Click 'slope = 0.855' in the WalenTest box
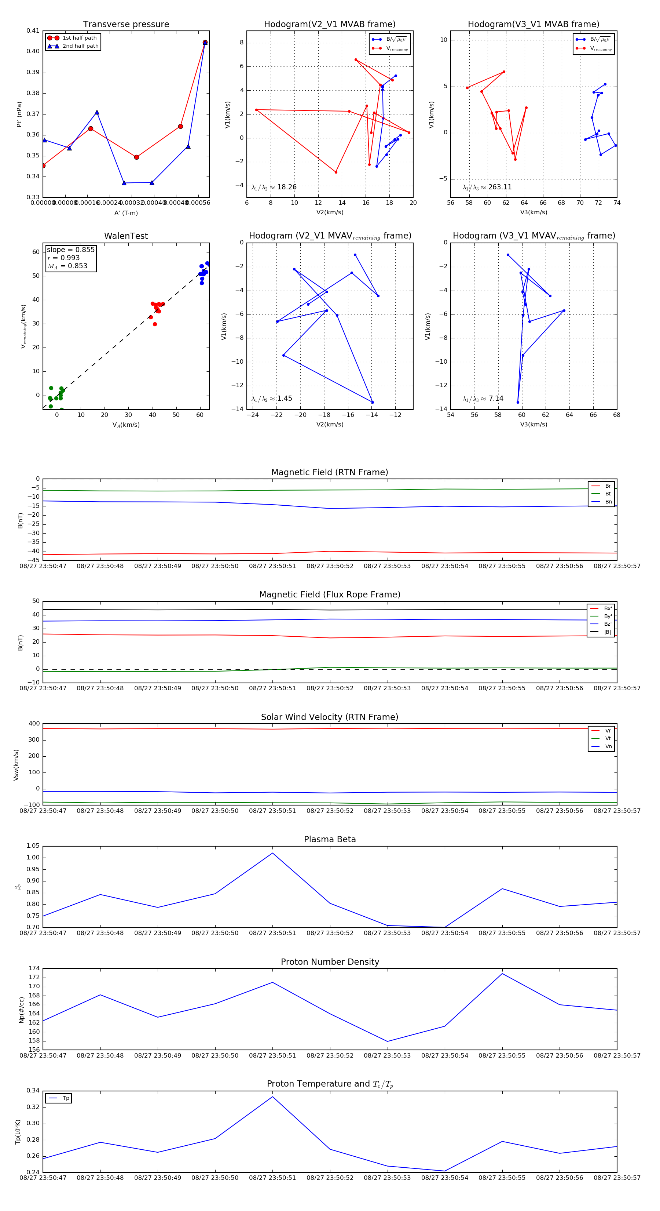Screen dimensions: 660x1211 click(71, 250)
